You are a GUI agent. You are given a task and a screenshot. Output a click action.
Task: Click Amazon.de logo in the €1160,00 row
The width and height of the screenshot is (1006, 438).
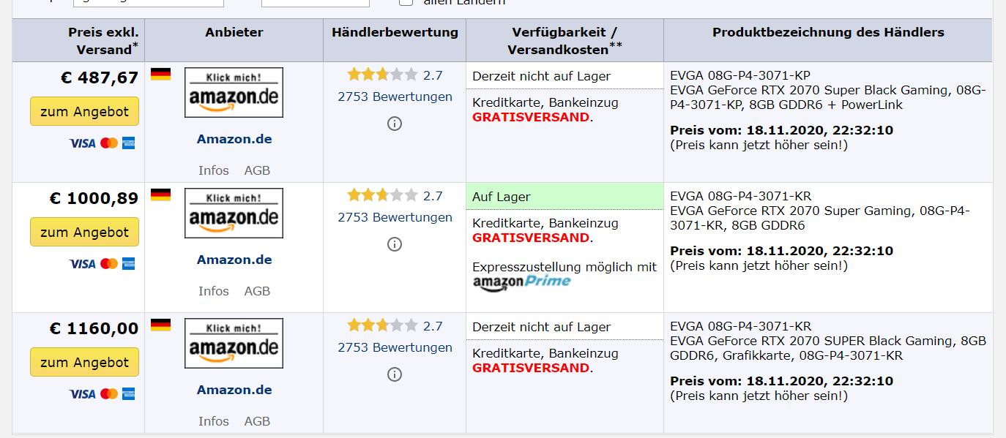coord(234,343)
